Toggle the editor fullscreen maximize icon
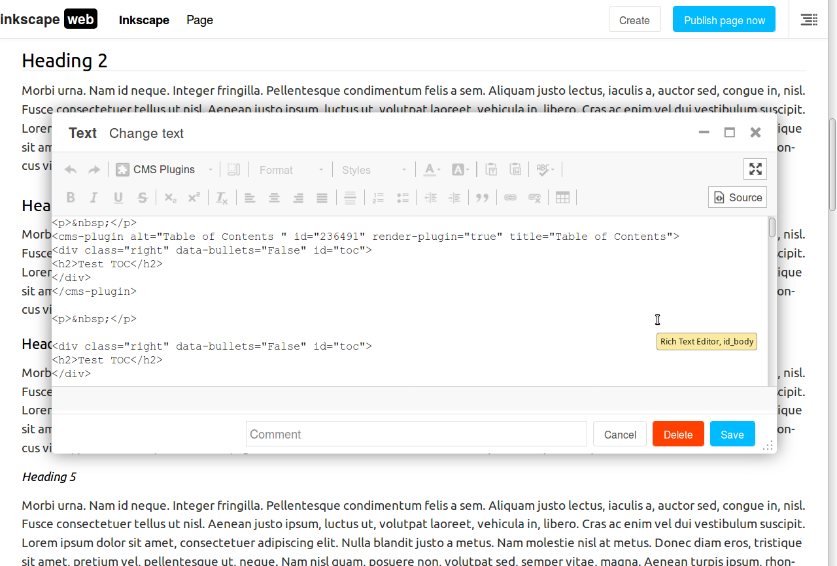 755,169
